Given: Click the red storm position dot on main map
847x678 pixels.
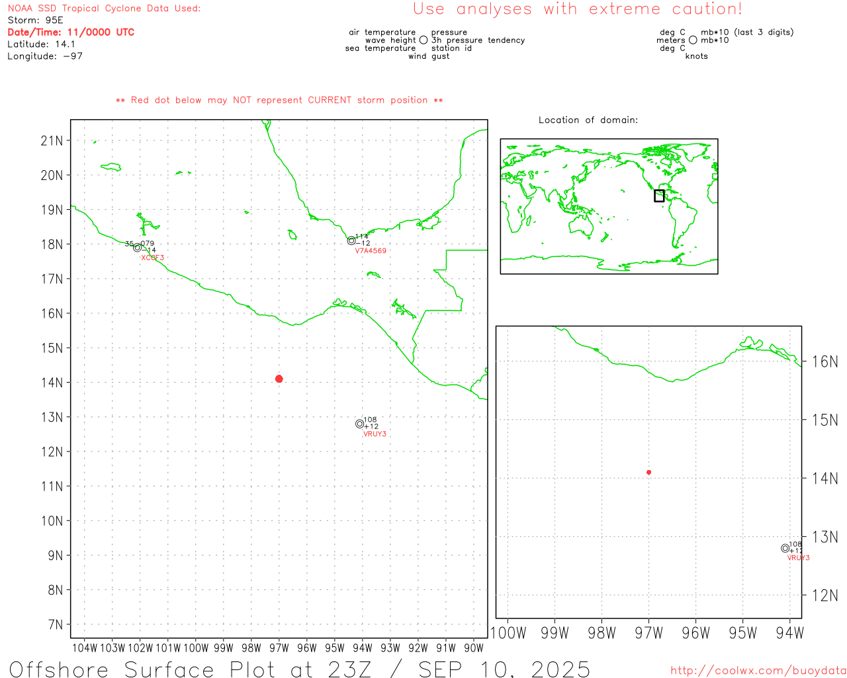Looking at the screenshot, I should (279, 379).
